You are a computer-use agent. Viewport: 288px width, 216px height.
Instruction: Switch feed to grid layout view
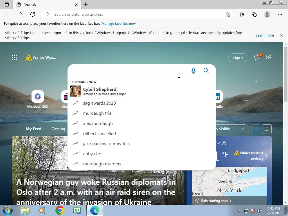click(x=256, y=129)
